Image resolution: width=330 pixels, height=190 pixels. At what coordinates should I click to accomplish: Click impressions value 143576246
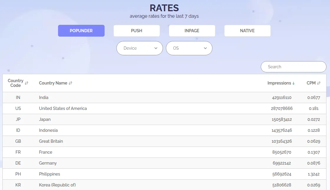(x=282, y=131)
